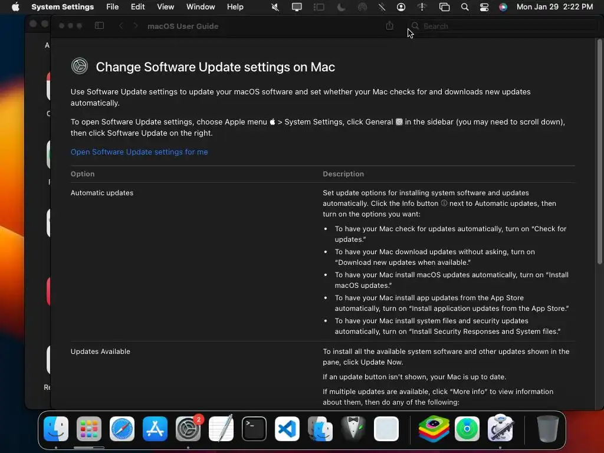Open Spotlight search from the menu bar
The width and height of the screenshot is (604, 453).
(465, 7)
